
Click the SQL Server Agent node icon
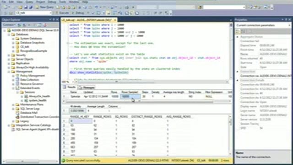13,129
